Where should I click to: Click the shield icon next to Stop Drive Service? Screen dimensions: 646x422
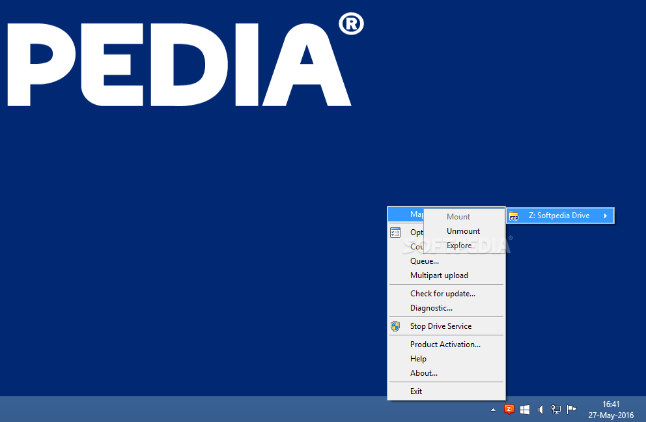click(395, 326)
